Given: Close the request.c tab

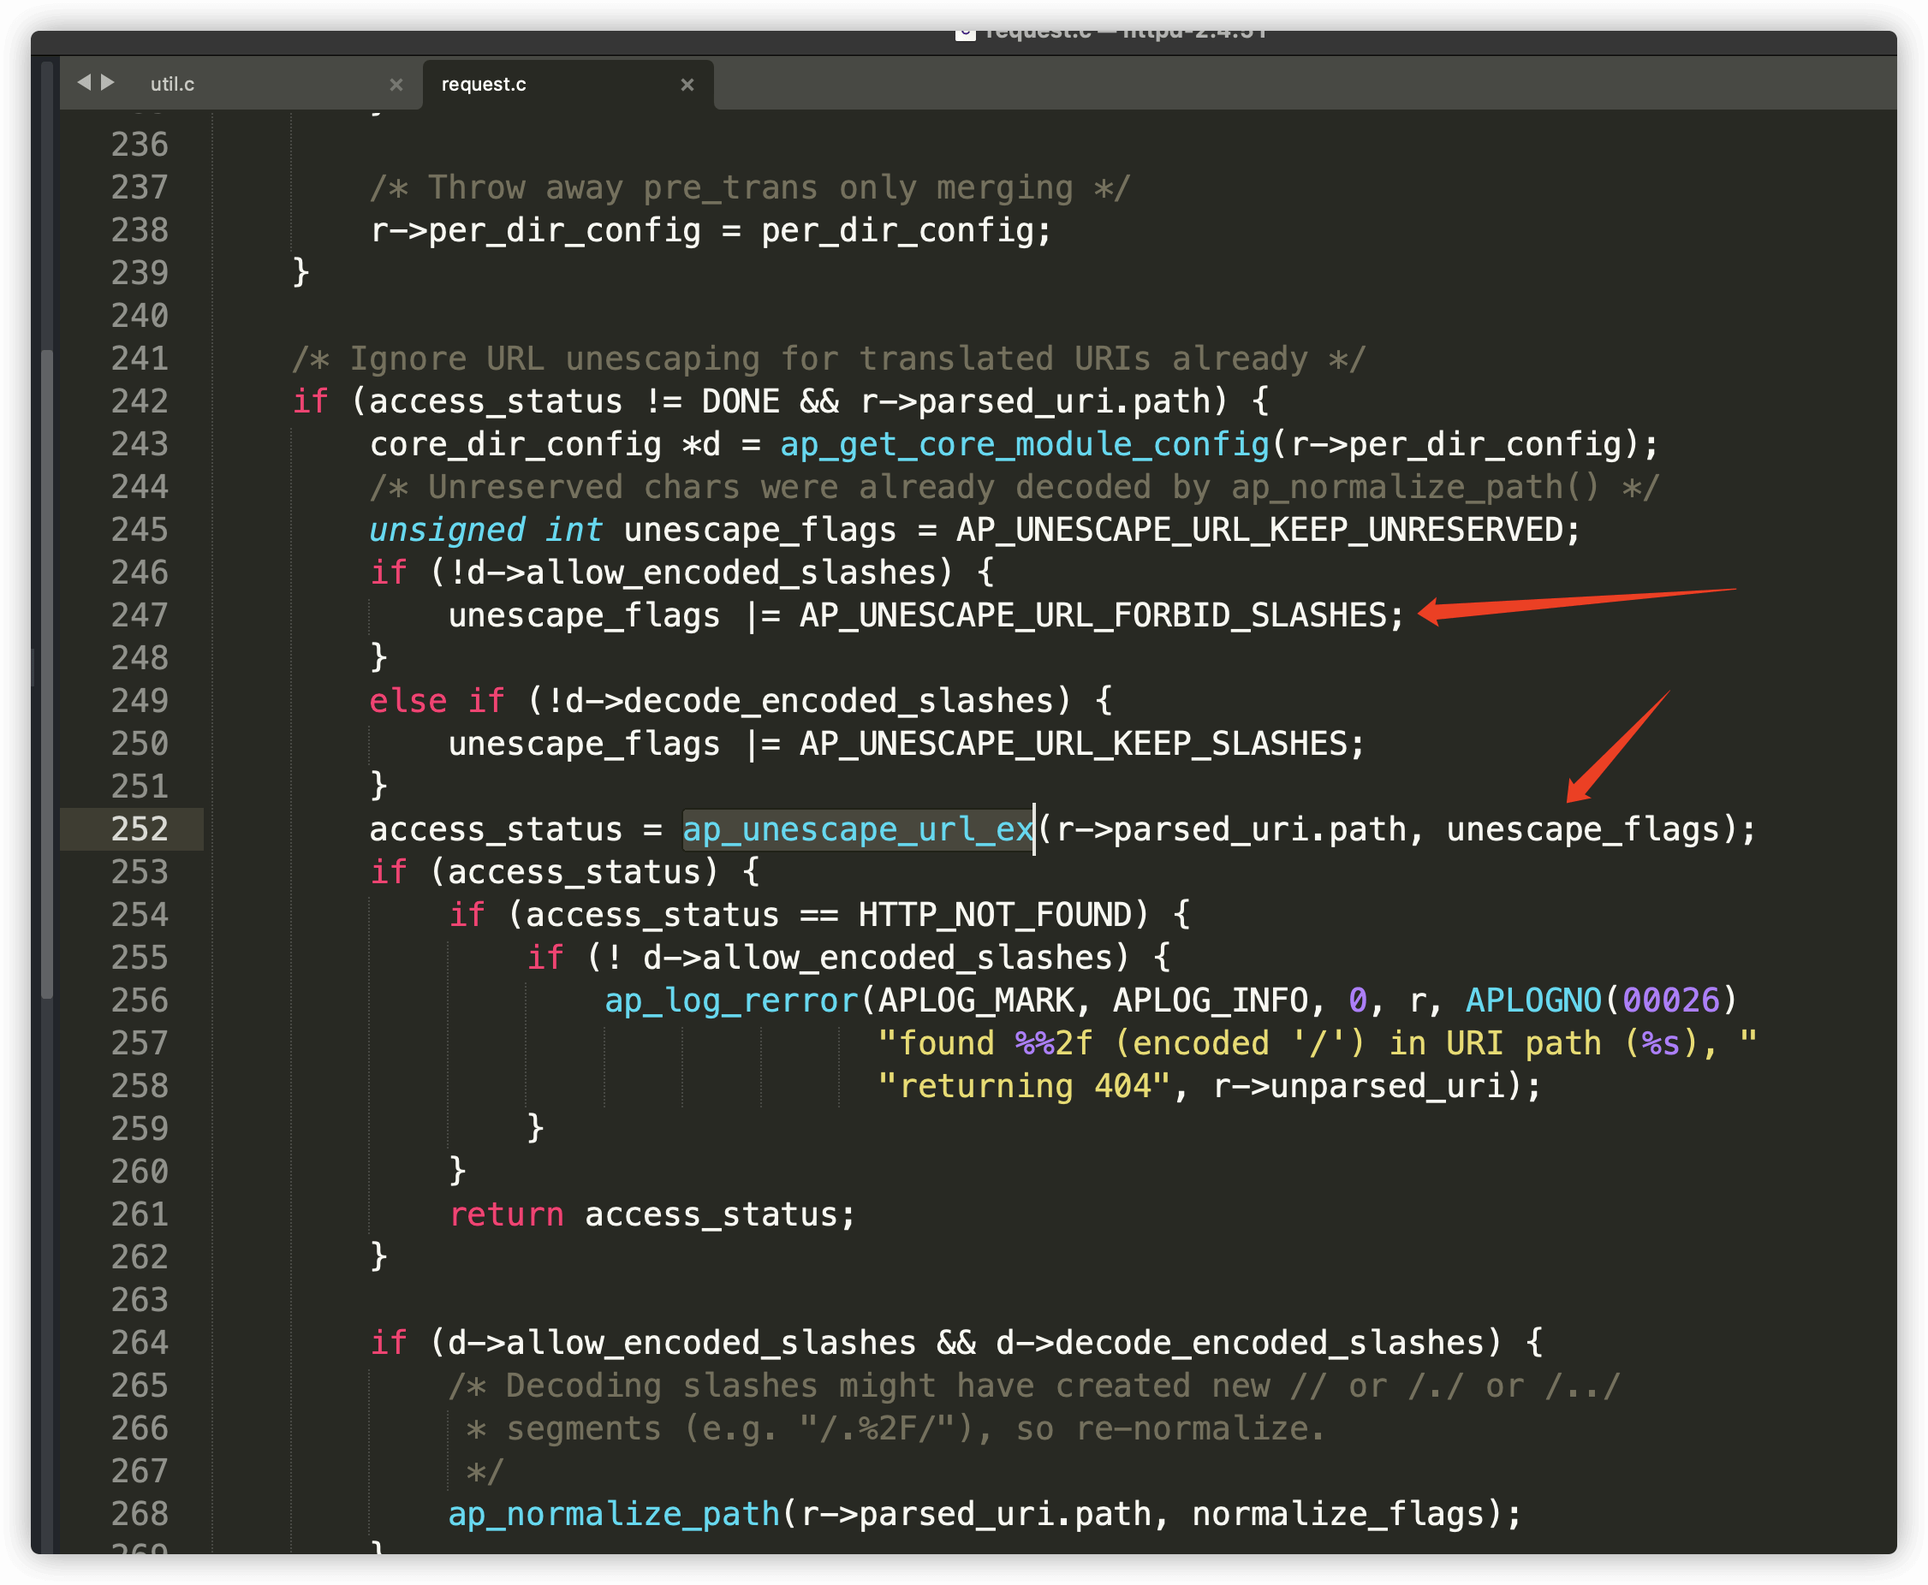Looking at the screenshot, I should click(x=687, y=85).
